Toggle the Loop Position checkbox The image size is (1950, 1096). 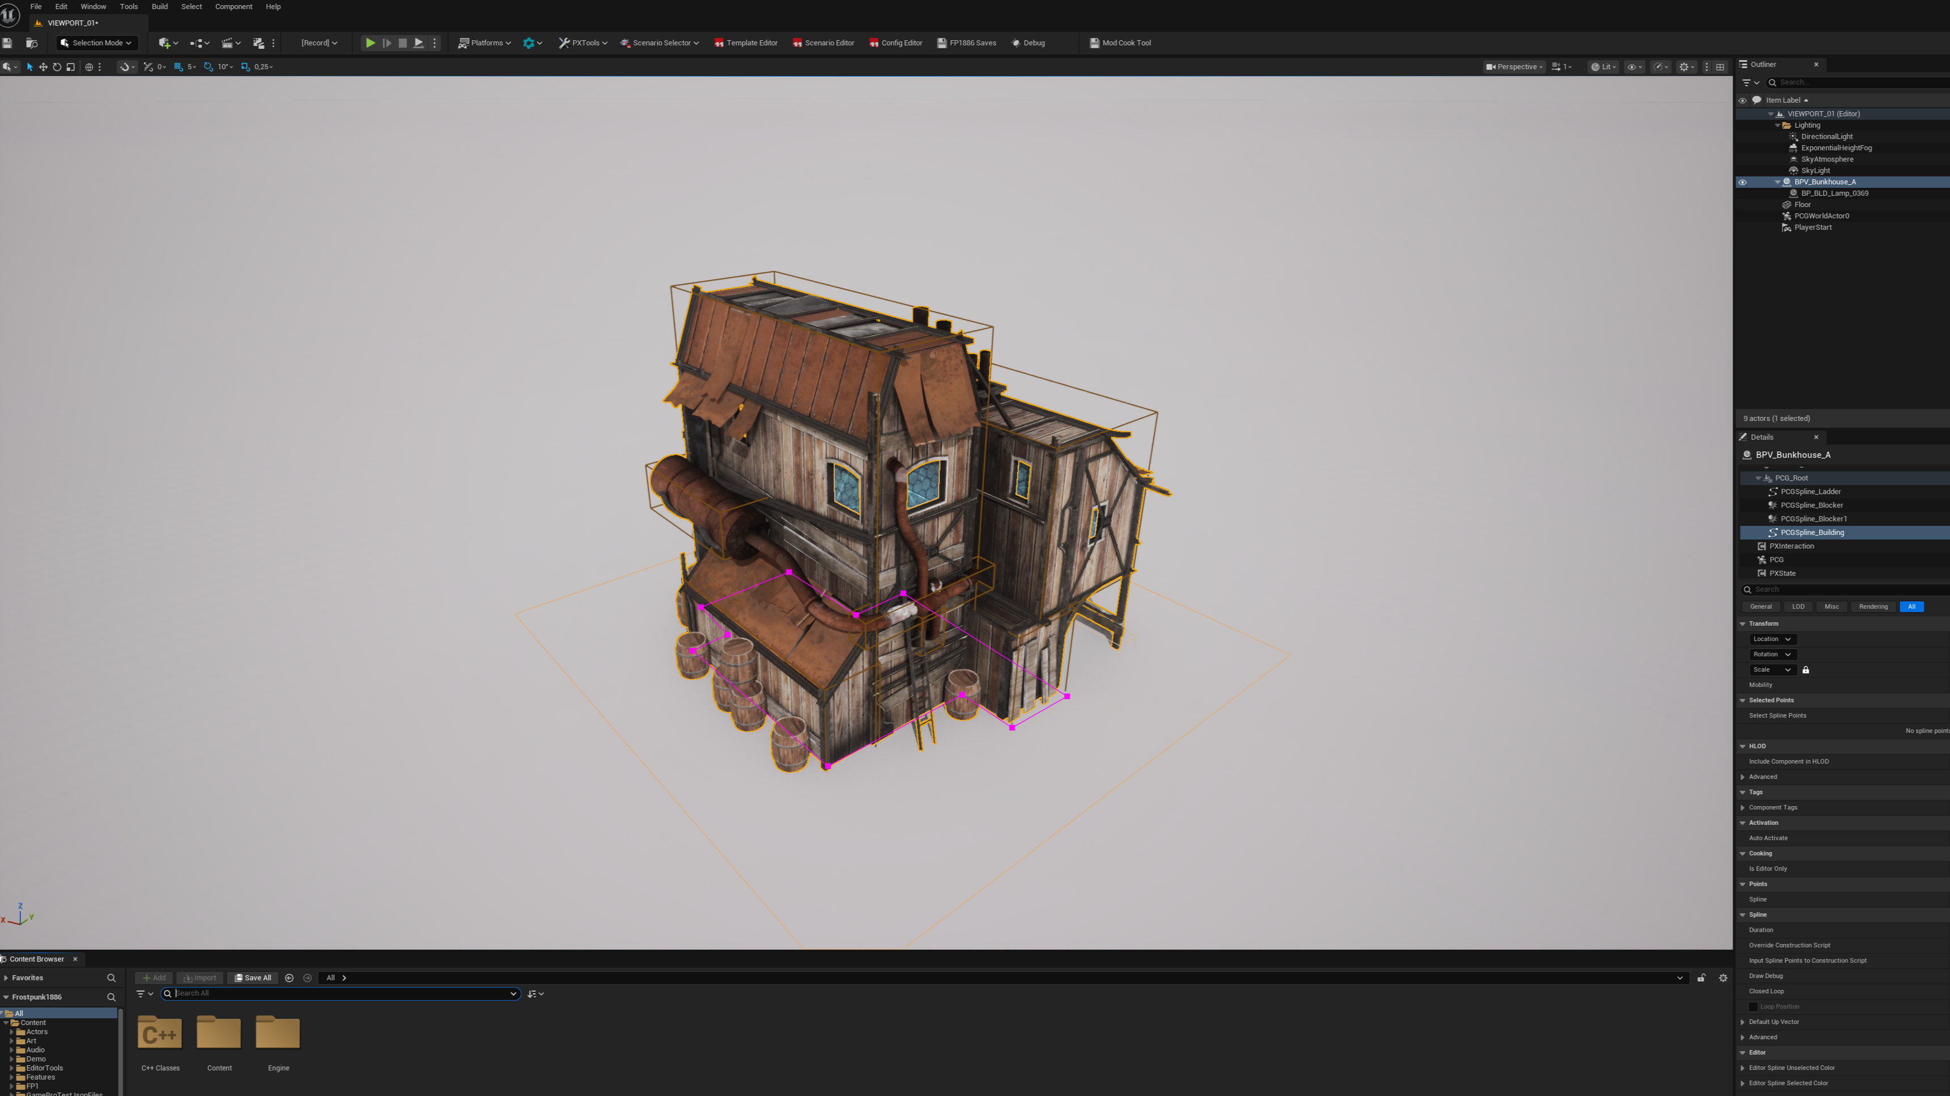point(1753,1007)
